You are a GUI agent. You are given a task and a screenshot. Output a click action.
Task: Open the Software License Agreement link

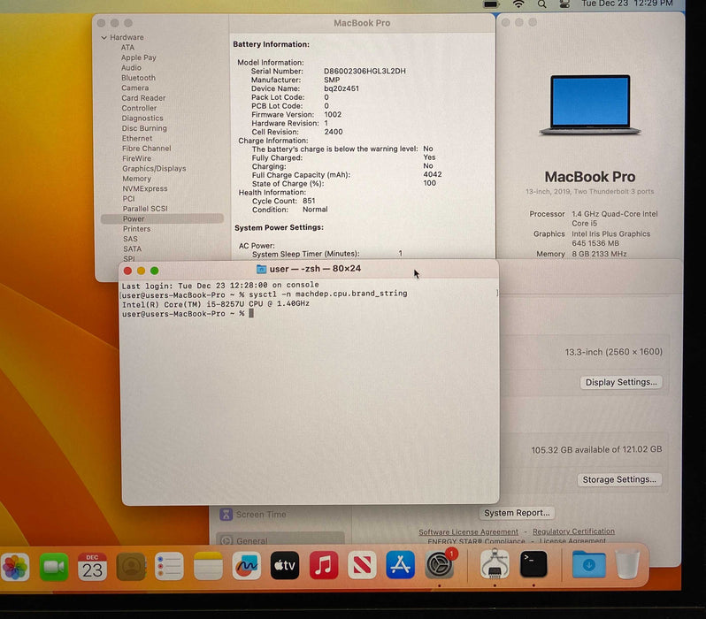click(x=468, y=531)
